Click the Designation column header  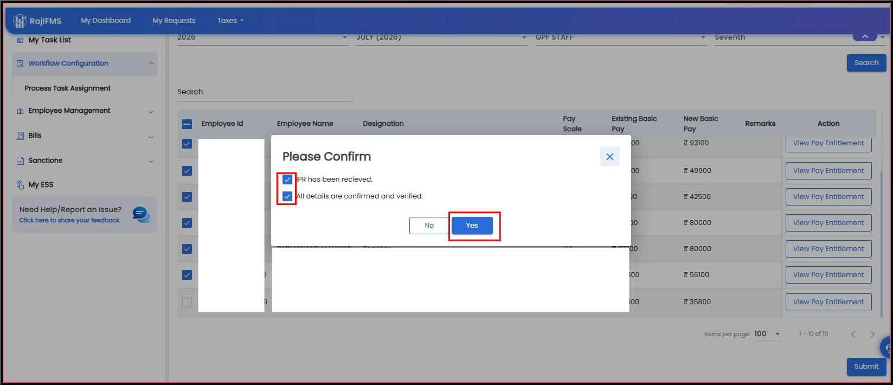point(383,124)
